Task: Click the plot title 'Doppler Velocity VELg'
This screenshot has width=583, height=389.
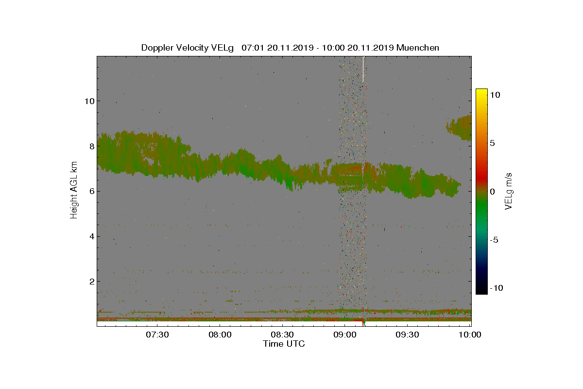Action: [188, 48]
